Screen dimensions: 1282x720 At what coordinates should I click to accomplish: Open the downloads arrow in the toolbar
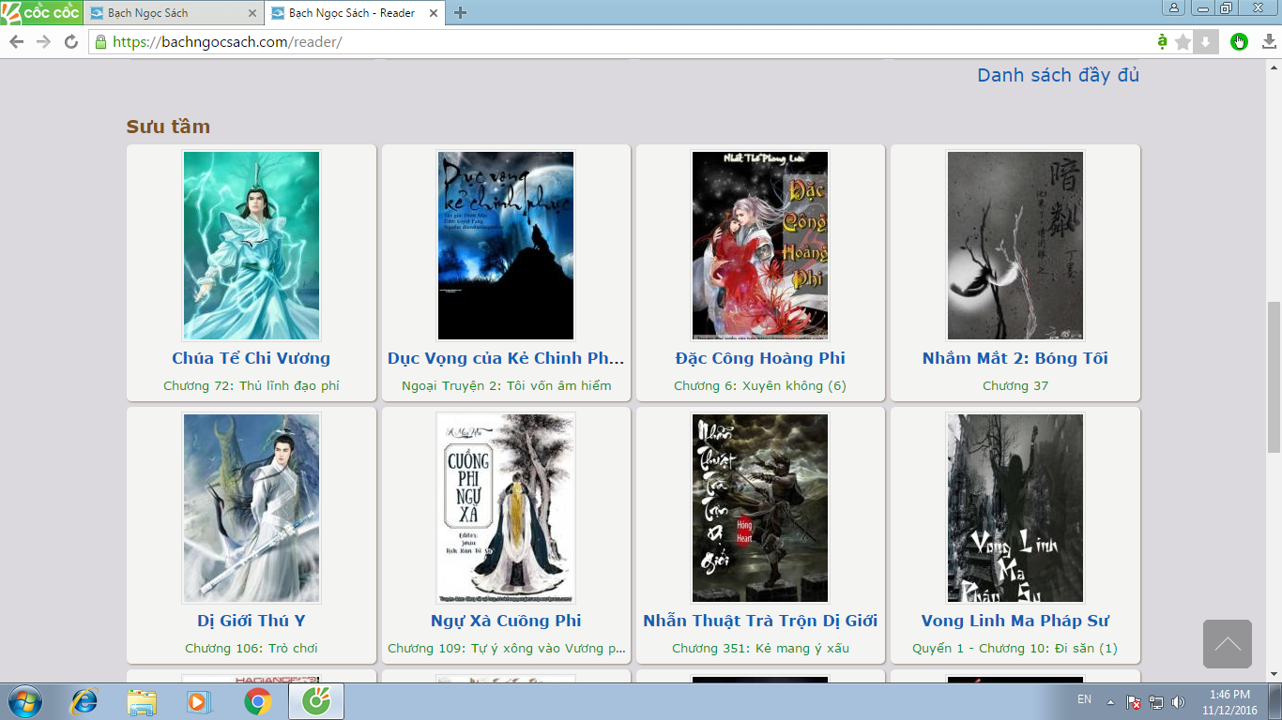pos(1268,42)
